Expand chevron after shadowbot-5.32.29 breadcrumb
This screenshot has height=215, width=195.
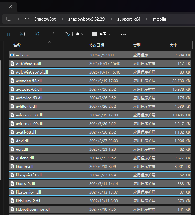pyautogui.click(x=111, y=19)
